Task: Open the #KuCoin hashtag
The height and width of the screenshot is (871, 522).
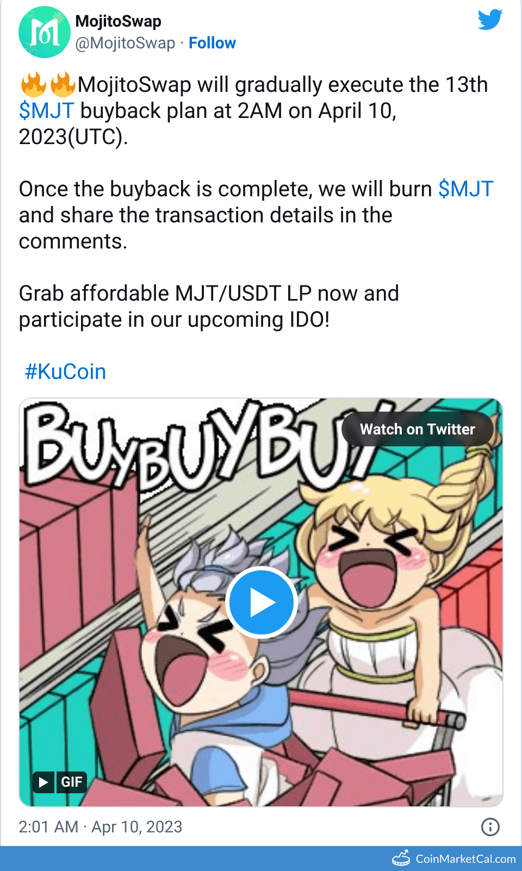Action: [65, 372]
